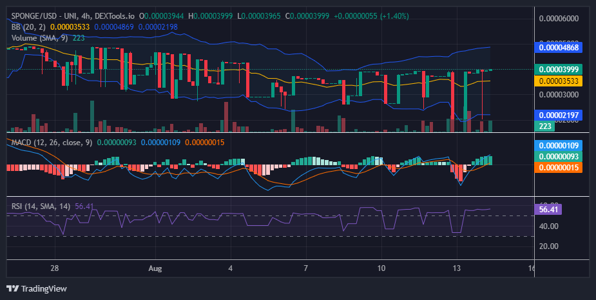Image resolution: width=596 pixels, height=300 pixels.
Task: Click the BB lower value 0.00002198 in legend
Action: pyautogui.click(x=158, y=27)
